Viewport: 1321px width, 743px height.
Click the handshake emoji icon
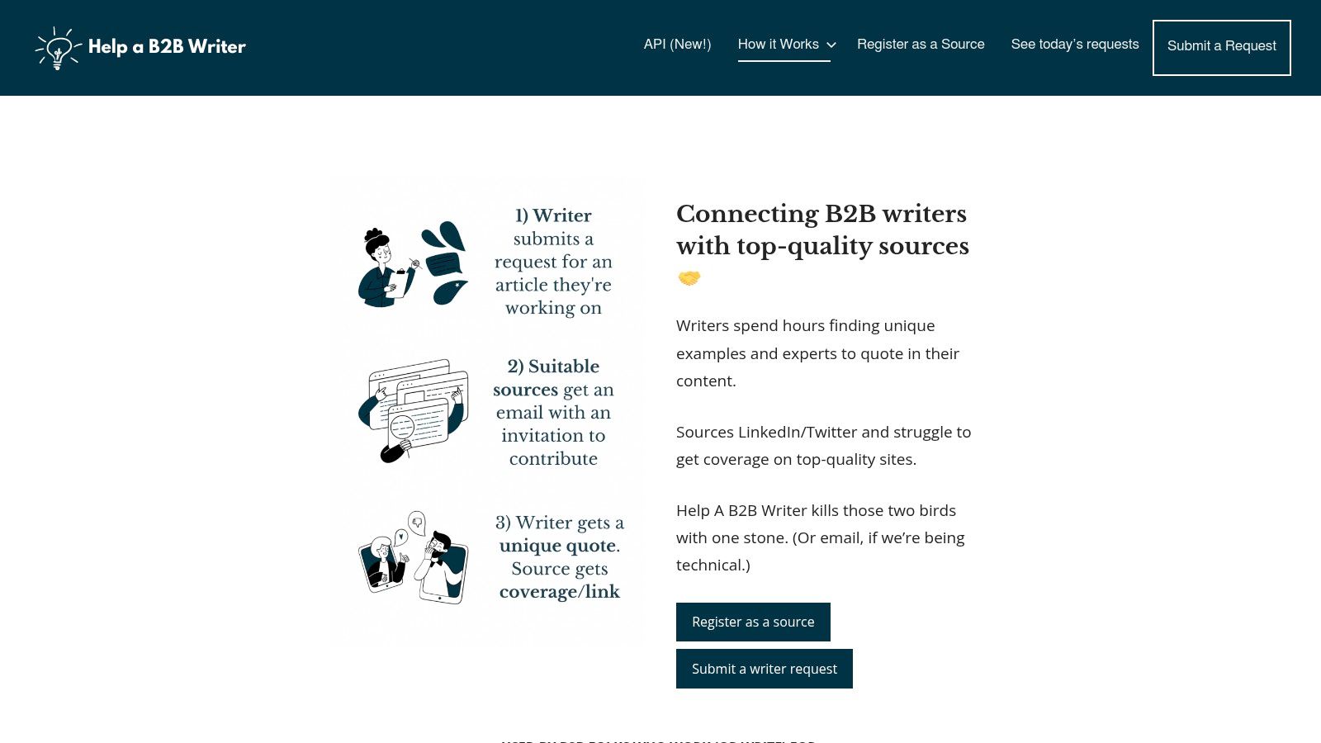tap(689, 278)
